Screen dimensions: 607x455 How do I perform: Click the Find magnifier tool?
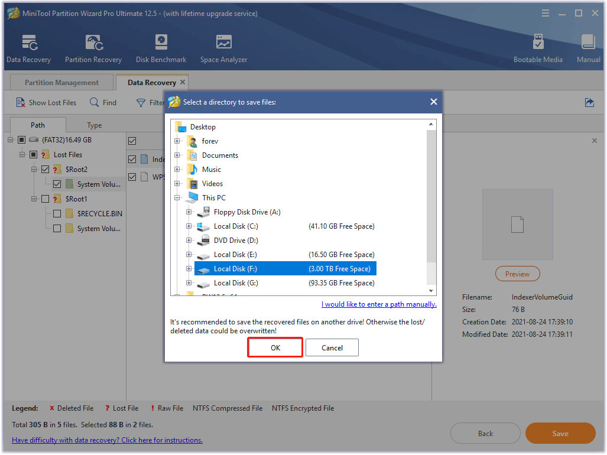click(103, 103)
